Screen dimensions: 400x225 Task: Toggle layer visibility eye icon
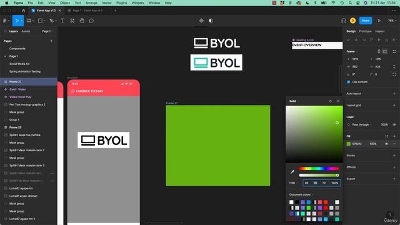pyautogui.click(x=394, y=124)
